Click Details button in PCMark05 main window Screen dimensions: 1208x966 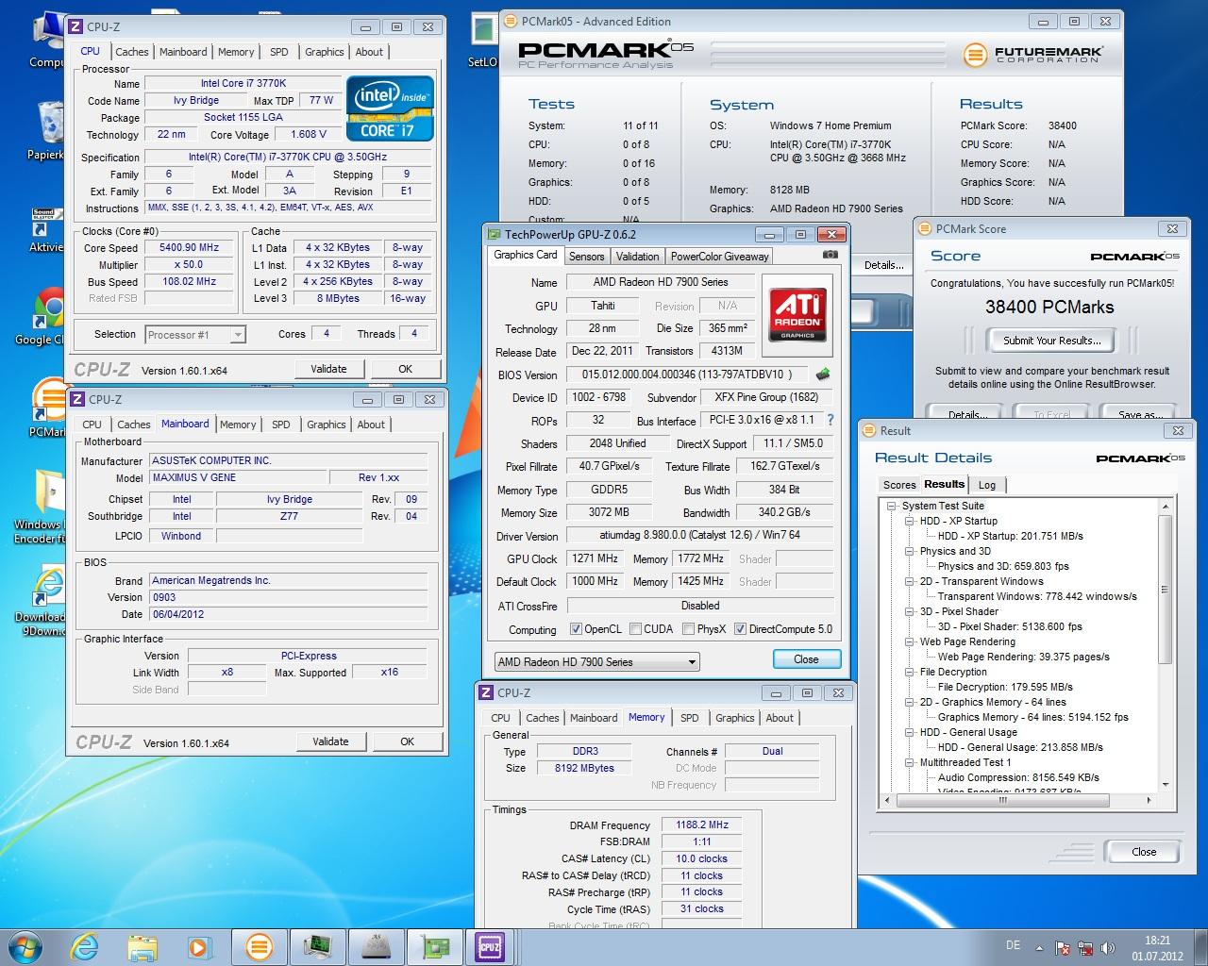tap(883, 265)
